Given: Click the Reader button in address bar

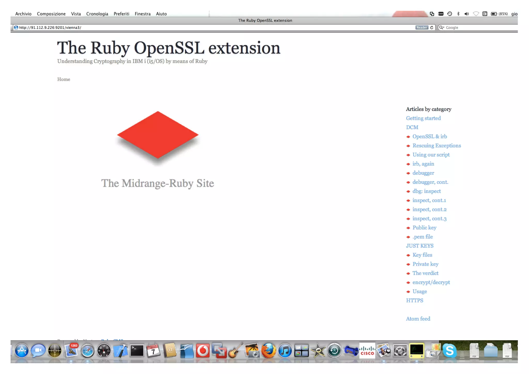Looking at the screenshot, I should click(x=422, y=27).
